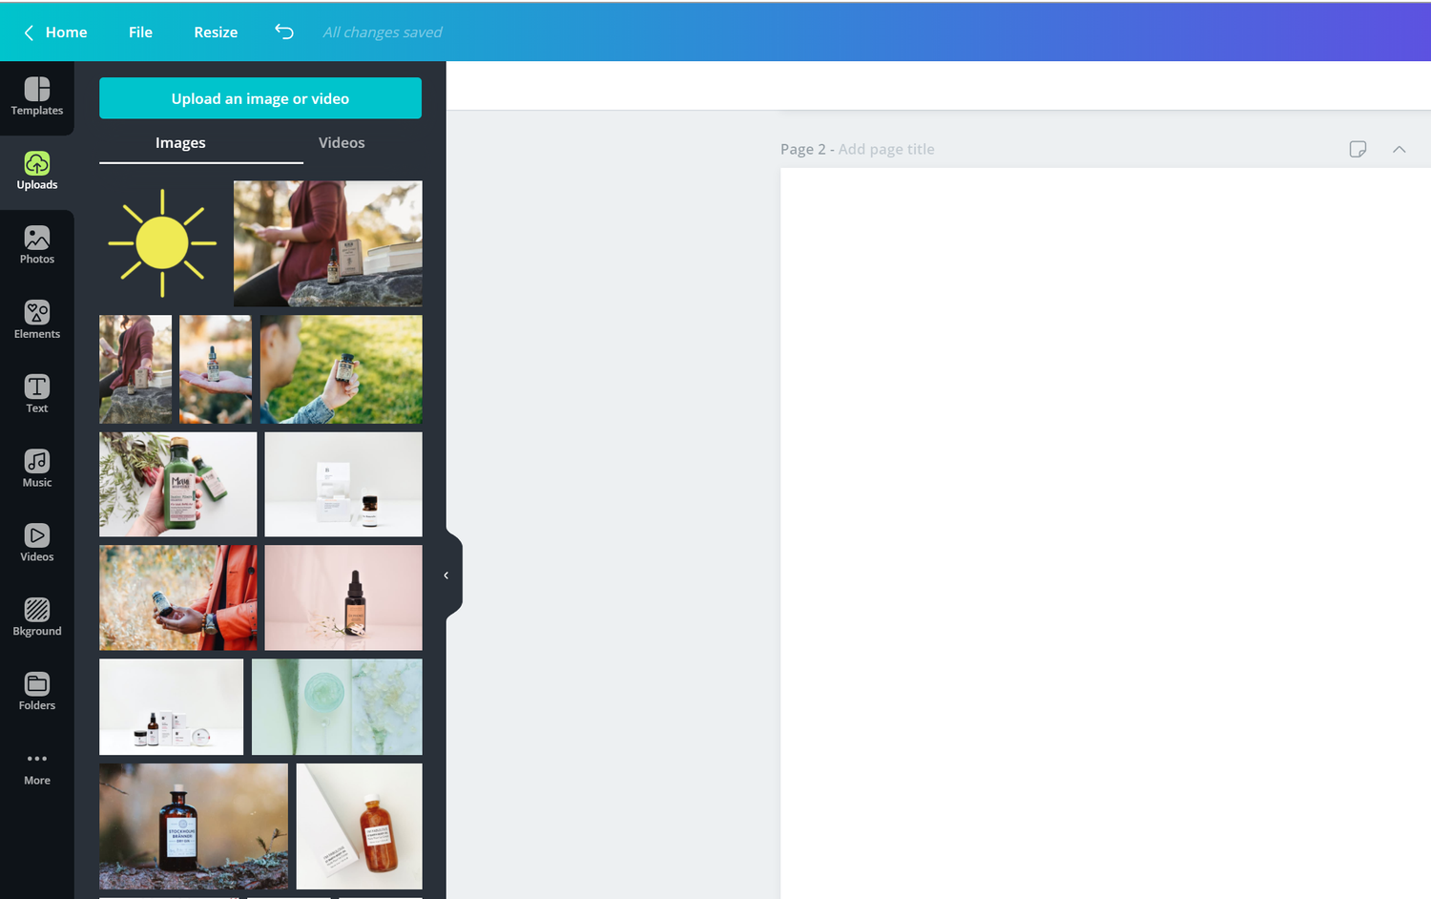Open the Folders panel
Viewport: 1431px width, 899px height.
point(36,690)
